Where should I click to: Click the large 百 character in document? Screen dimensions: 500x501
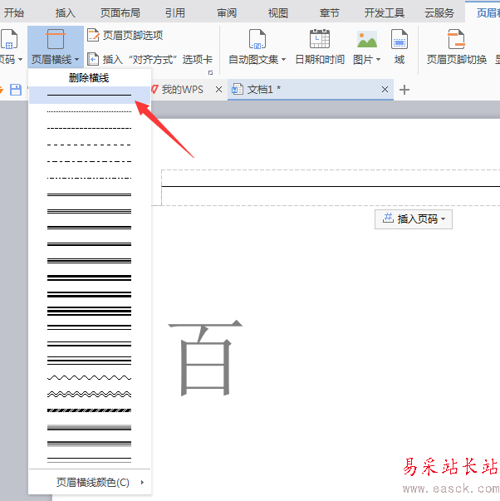pyautogui.click(x=206, y=358)
